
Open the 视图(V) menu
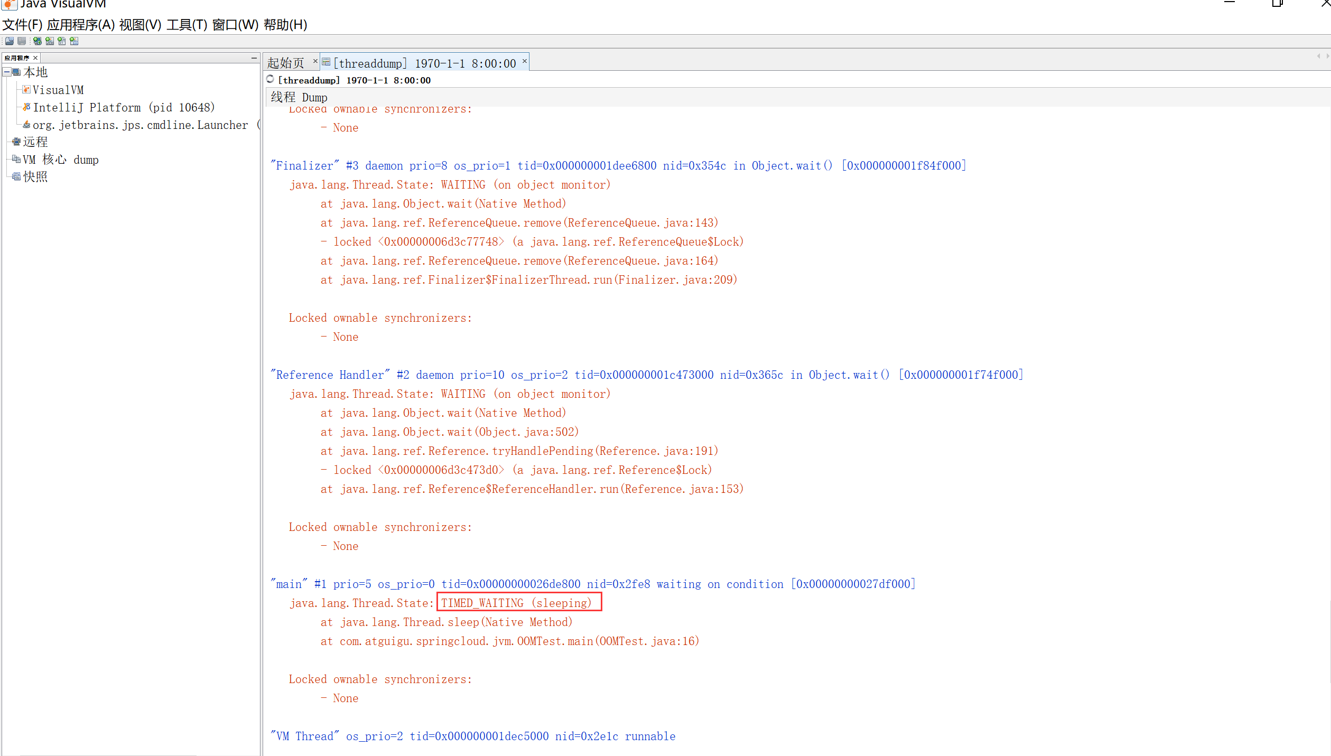[140, 25]
